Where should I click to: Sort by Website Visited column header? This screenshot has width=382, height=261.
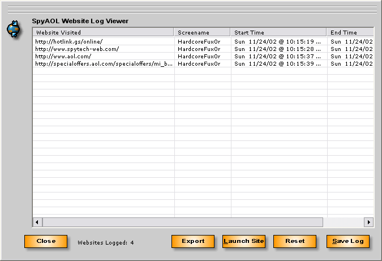(103, 32)
